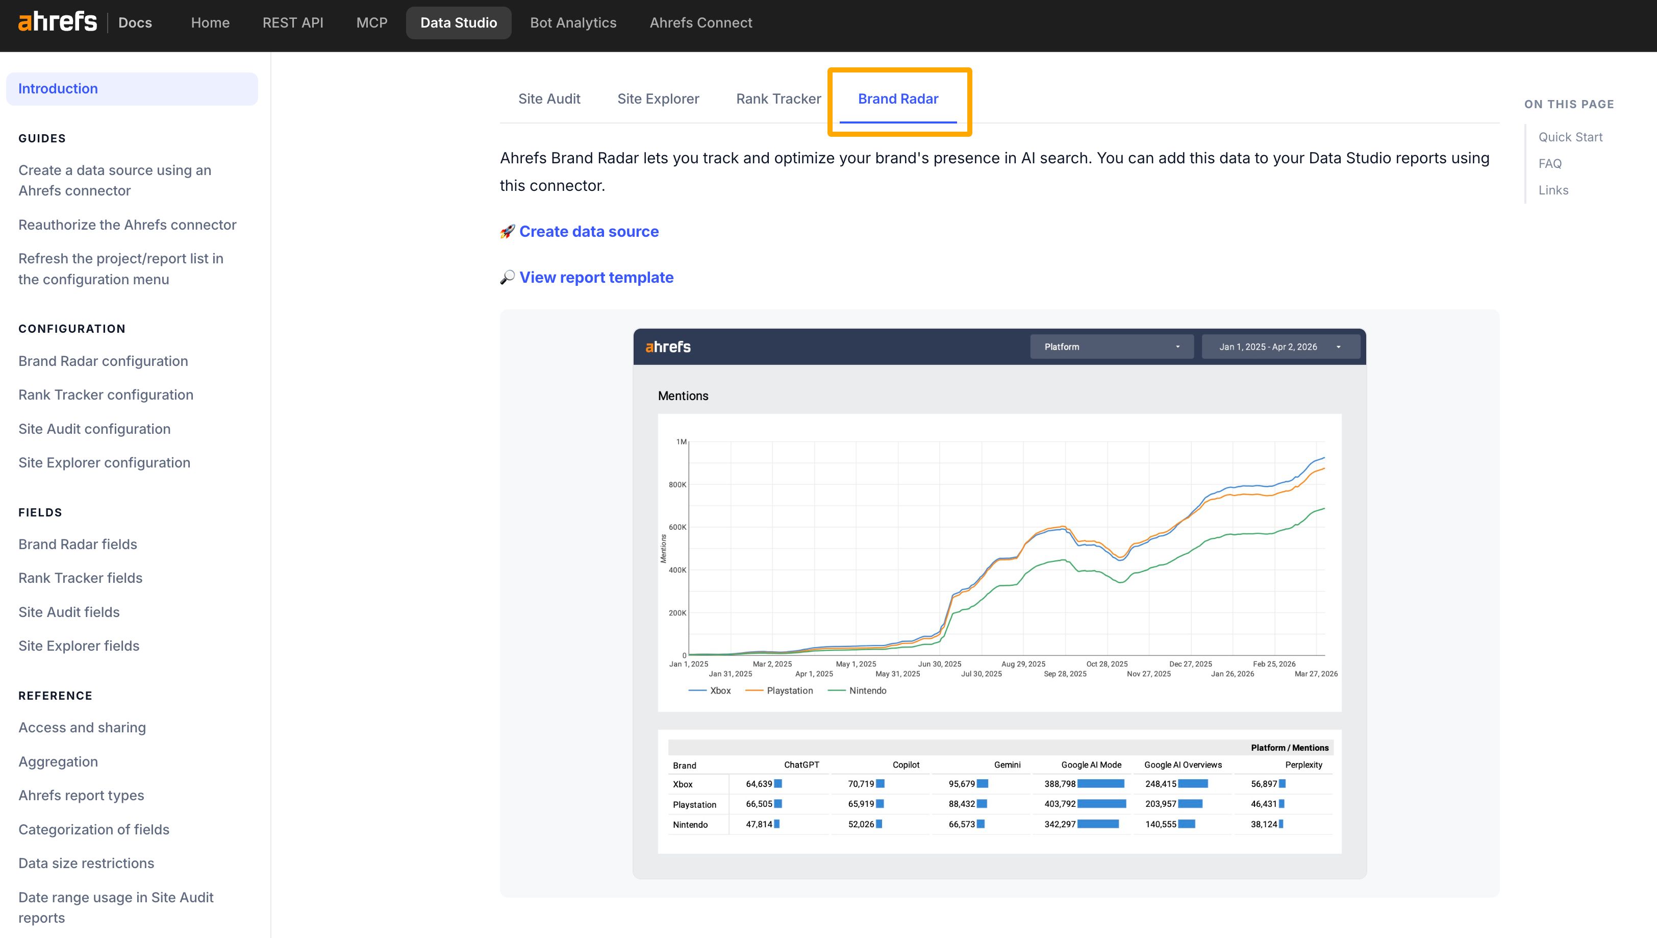Screen dimensions: 1657x938
Task: Open Brand Radar configuration page
Action: (103, 361)
